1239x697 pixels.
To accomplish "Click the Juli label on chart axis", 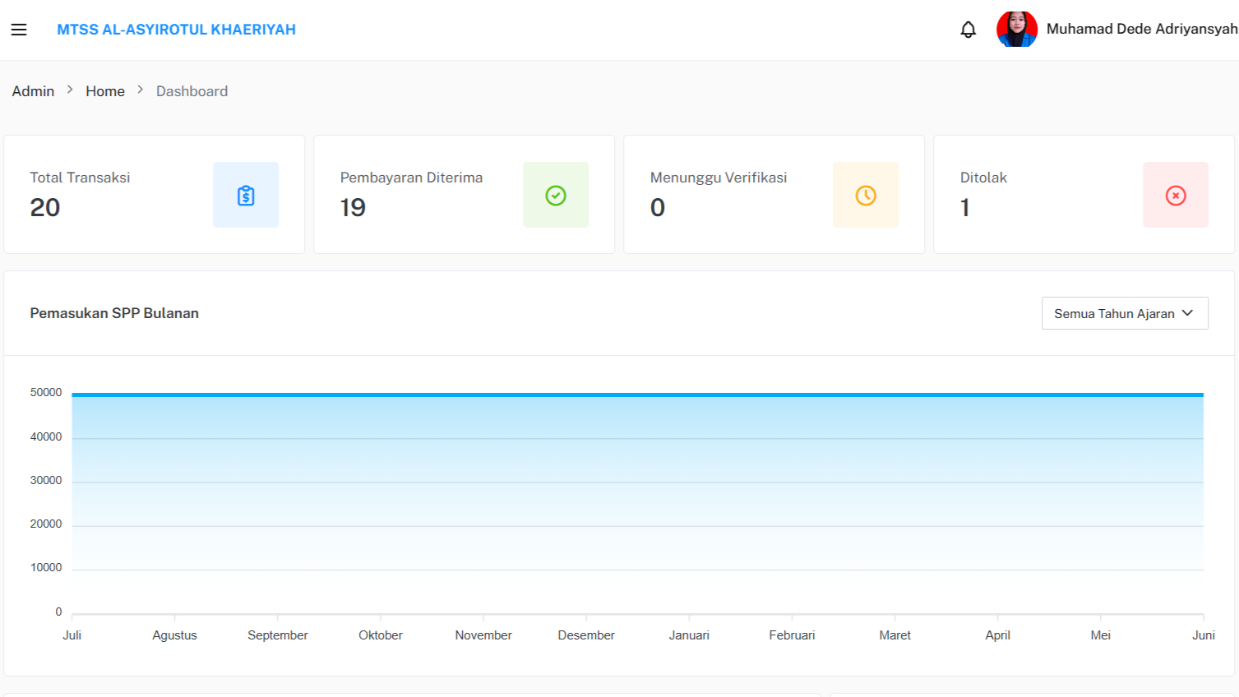I will coord(72,635).
